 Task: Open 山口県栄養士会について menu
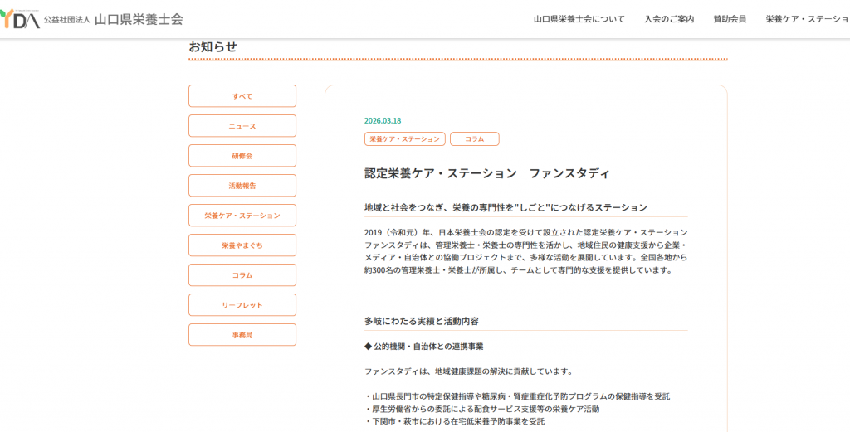(579, 19)
